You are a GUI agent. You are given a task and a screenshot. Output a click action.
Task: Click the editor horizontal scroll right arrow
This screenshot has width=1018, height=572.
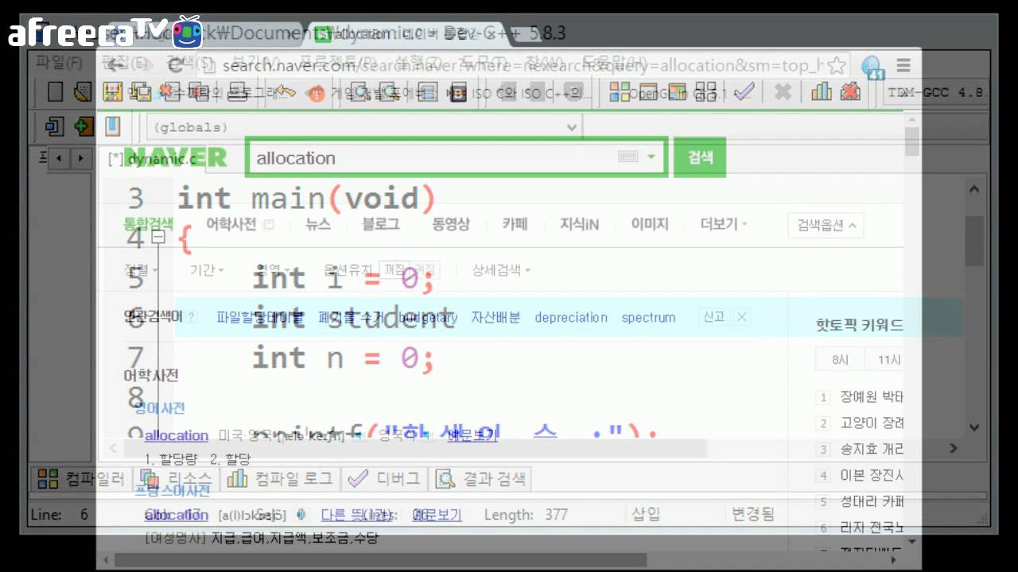point(954,448)
